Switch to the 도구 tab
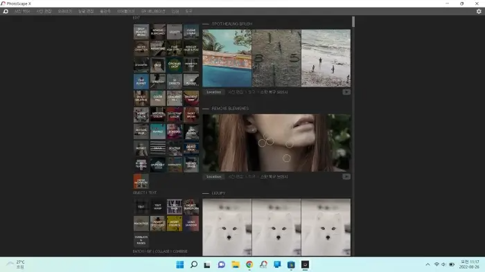This screenshot has width=485, height=272. pos(188,11)
